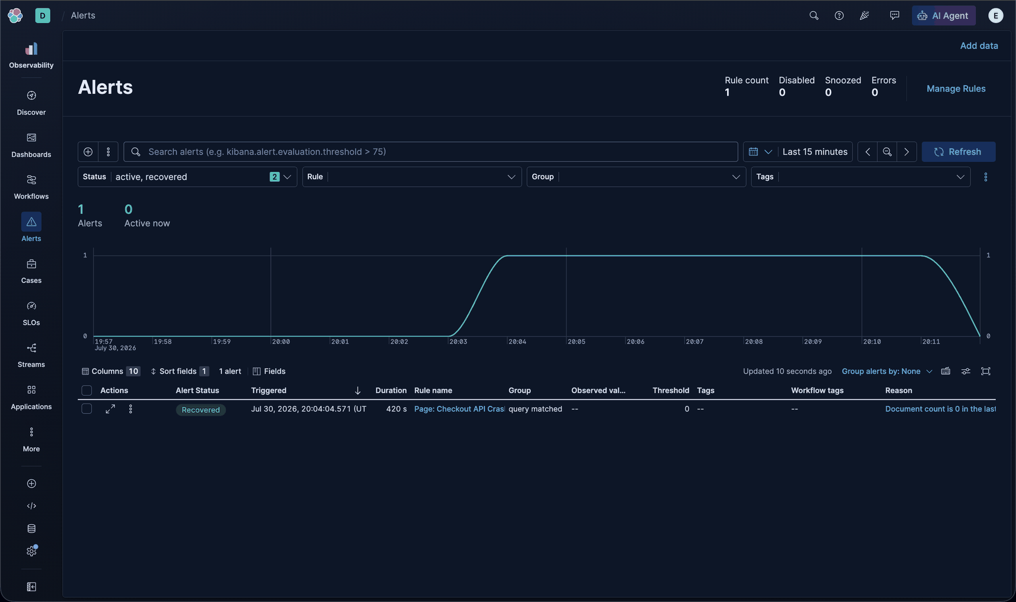
Task: Zoom out the time range
Action: [887, 152]
